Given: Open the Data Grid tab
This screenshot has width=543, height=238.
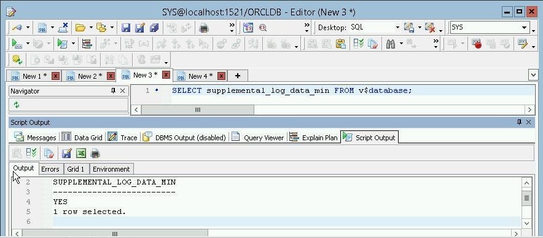Looking at the screenshot, I should point(82,137).
